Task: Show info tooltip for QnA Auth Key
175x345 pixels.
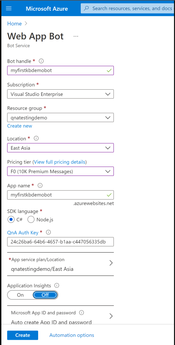Action: click(49, 232)
